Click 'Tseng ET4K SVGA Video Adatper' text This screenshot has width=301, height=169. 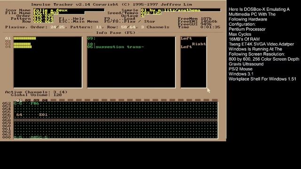[x=261, y=44]
